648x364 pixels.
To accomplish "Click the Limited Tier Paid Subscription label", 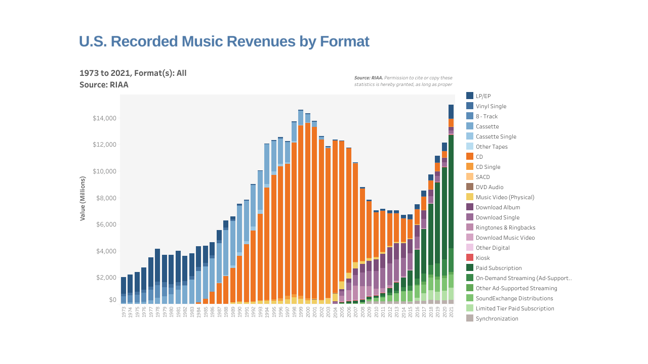I will 515,308.
